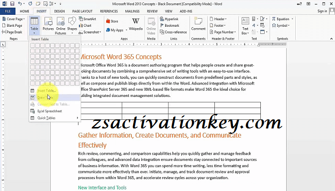
Task: Switch to the REFERENCES tab
Action: coord(109,11)
